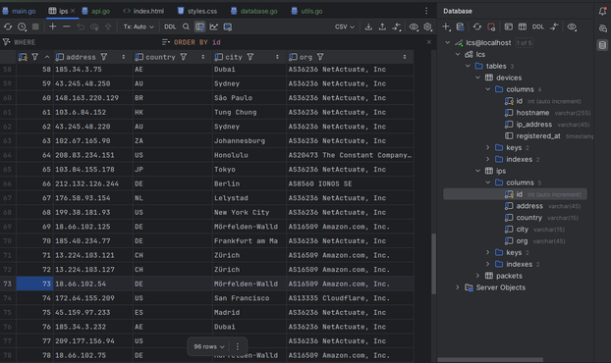The width and height of the screenshot is (611, 363).
Task: Select the ip_address column in tree
Action: click(x=533, y=125)
